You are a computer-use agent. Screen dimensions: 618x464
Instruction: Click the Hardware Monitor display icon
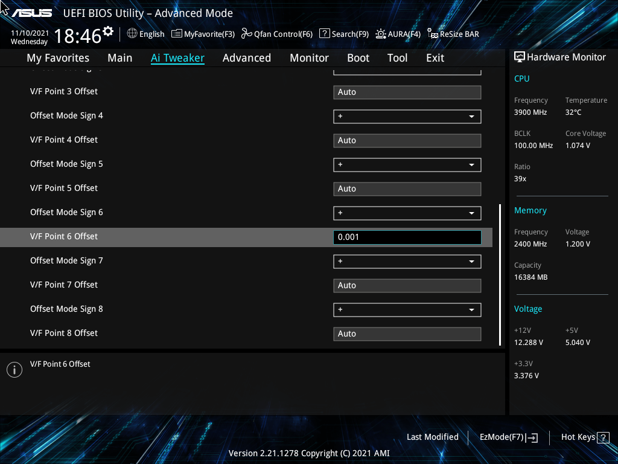(520, 57)
